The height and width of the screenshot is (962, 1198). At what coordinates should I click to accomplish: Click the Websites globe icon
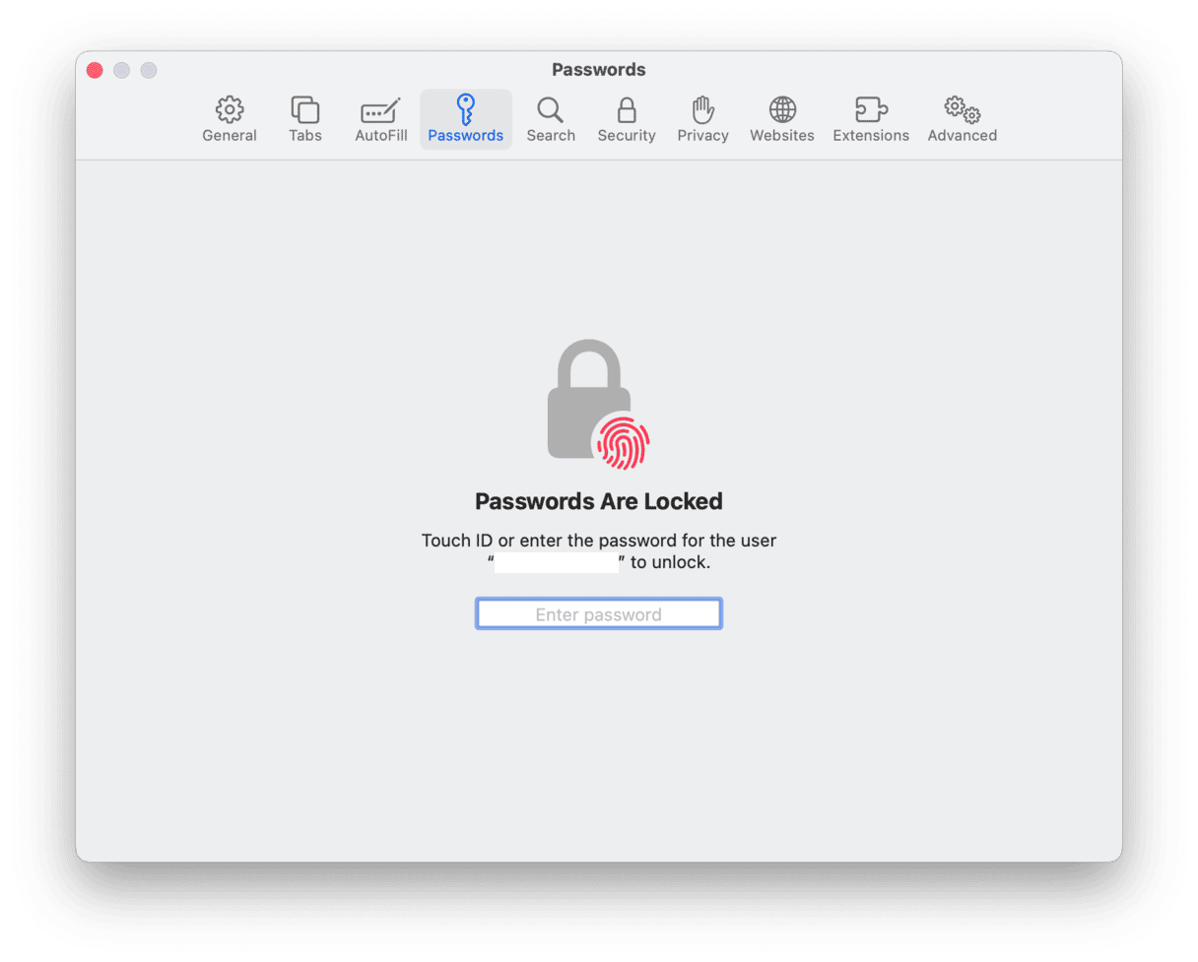782,109
